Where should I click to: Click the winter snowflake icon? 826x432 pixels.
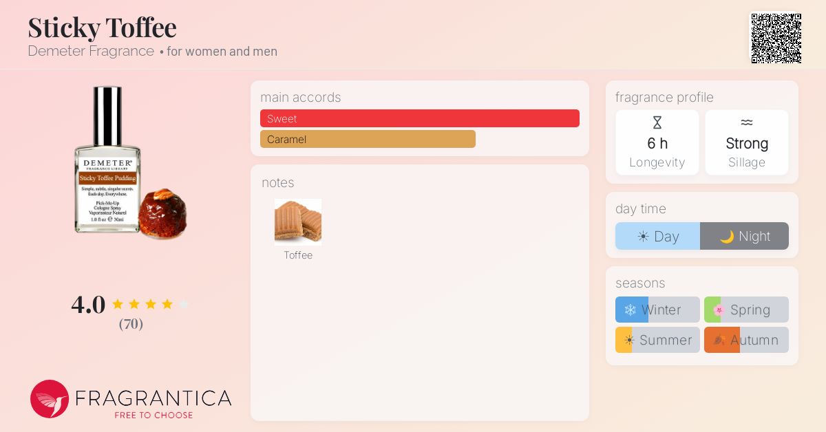tap(630, 310)
